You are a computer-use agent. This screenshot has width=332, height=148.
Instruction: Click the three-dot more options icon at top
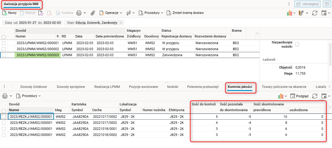(x=289, y=4)
